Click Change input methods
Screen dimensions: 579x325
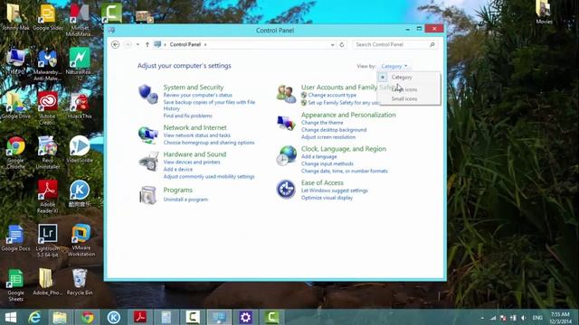[x=327, y=164]
